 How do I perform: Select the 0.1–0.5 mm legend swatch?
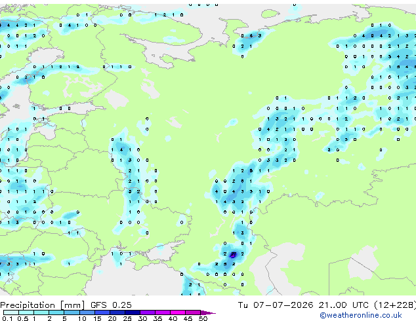(11, 312)
